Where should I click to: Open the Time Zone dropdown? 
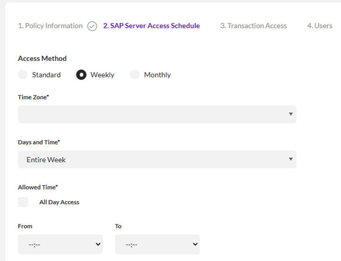coord(157,114)
